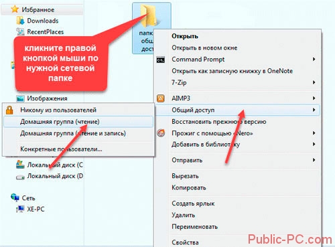
Task: Open XE-PC under Сеть
Action: pos(36,209)
